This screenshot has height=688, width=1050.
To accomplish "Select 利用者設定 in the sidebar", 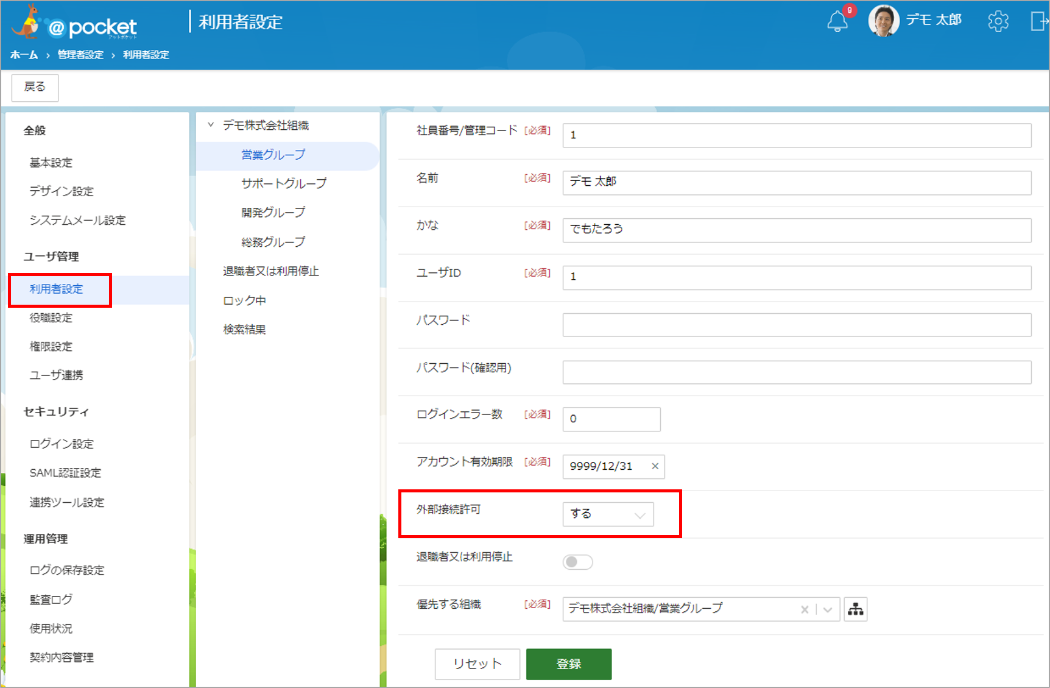I will tap(57, 289).
